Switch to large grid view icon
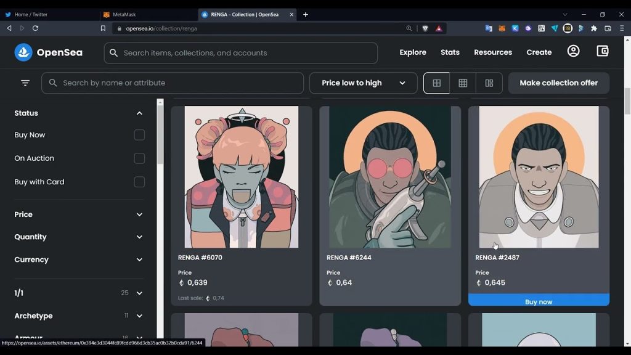The image size is (631, 355). tap(436, 83)
